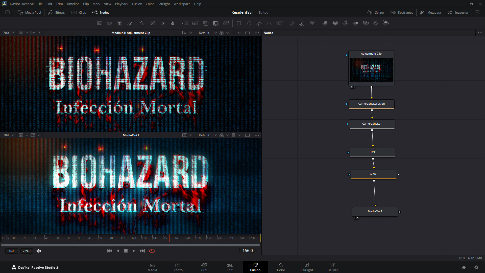Screen dimensions: 485x273
Task: Add an Image Plane 3D node
Action: [325, 23]
